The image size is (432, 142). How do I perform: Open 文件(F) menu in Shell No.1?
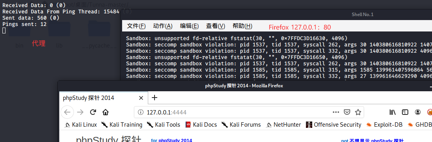pos(136,26)
